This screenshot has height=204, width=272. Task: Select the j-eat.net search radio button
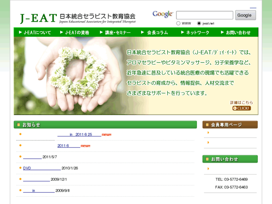click(199, 23)
